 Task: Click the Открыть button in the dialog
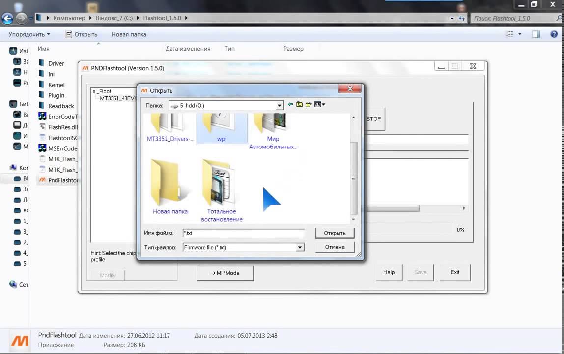pos(335,233)
